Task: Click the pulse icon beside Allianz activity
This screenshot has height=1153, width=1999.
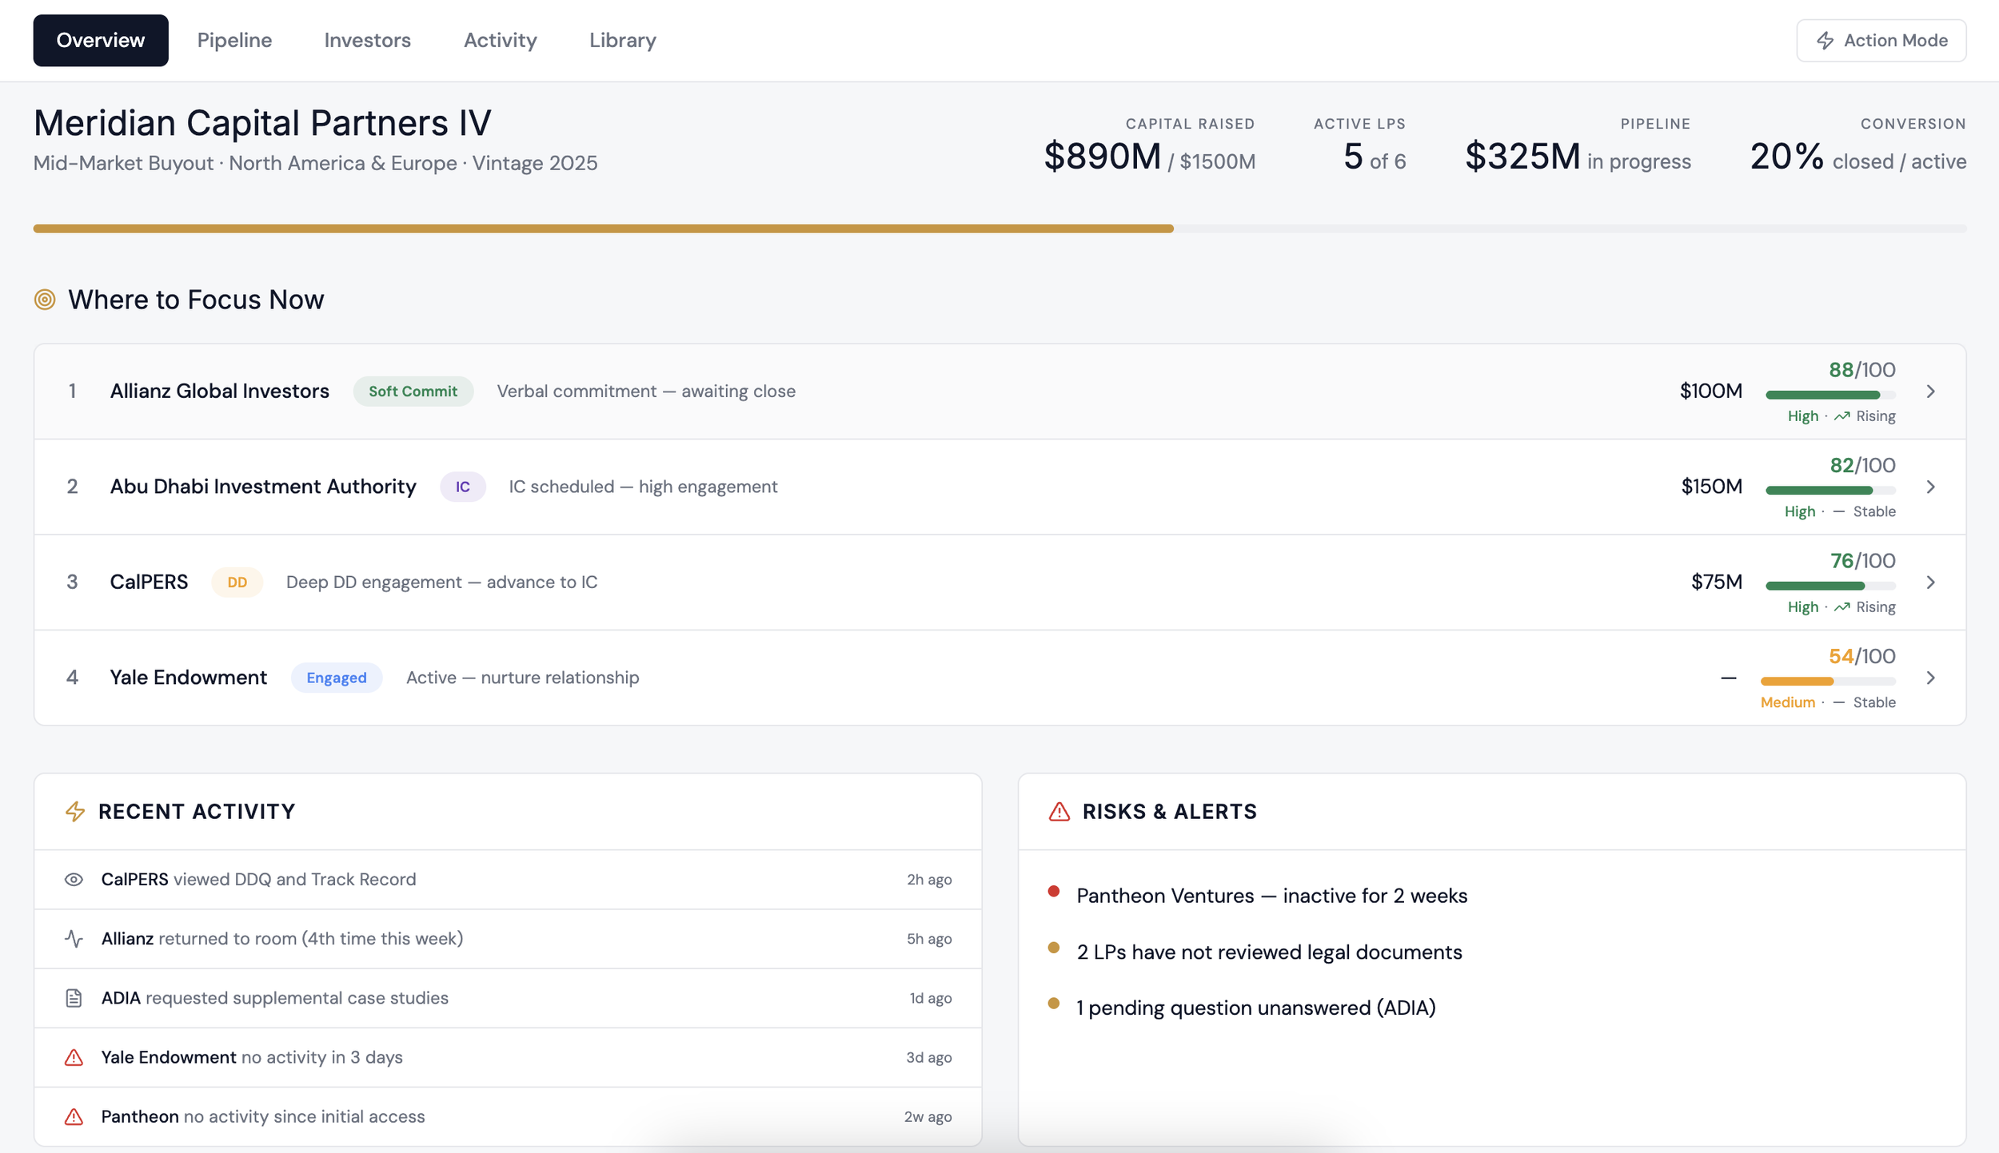Action: click(x=74, y=939)
